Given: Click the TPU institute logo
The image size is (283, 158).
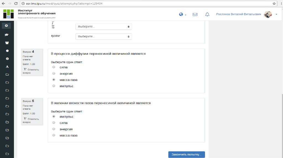Looking at the screenshot, I should pos(8,14).
